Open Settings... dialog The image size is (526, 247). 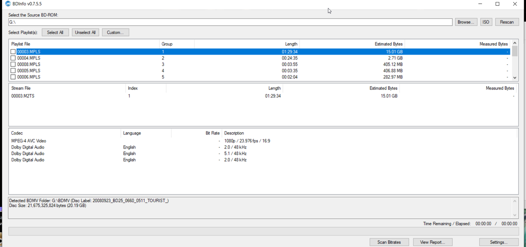tap(498, 242)
